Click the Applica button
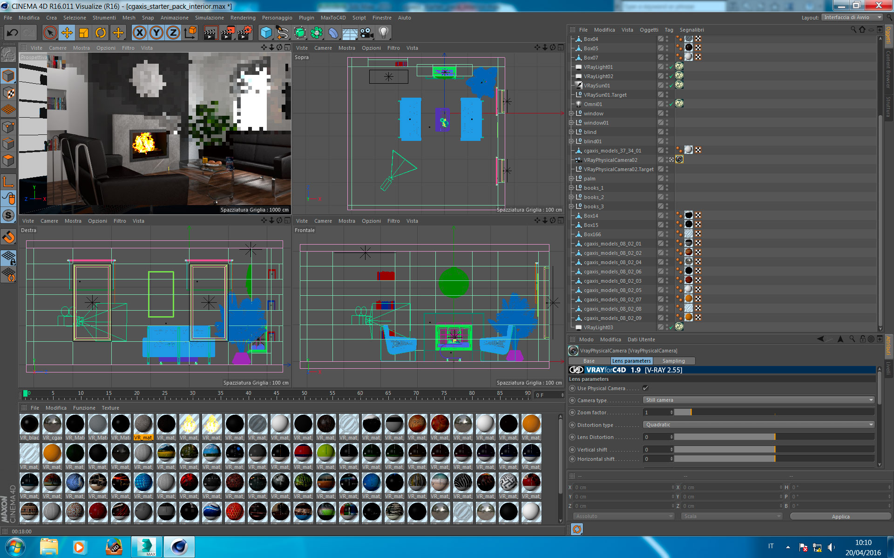This screenshot has height=558, width=894. click(x=840, y=517)
